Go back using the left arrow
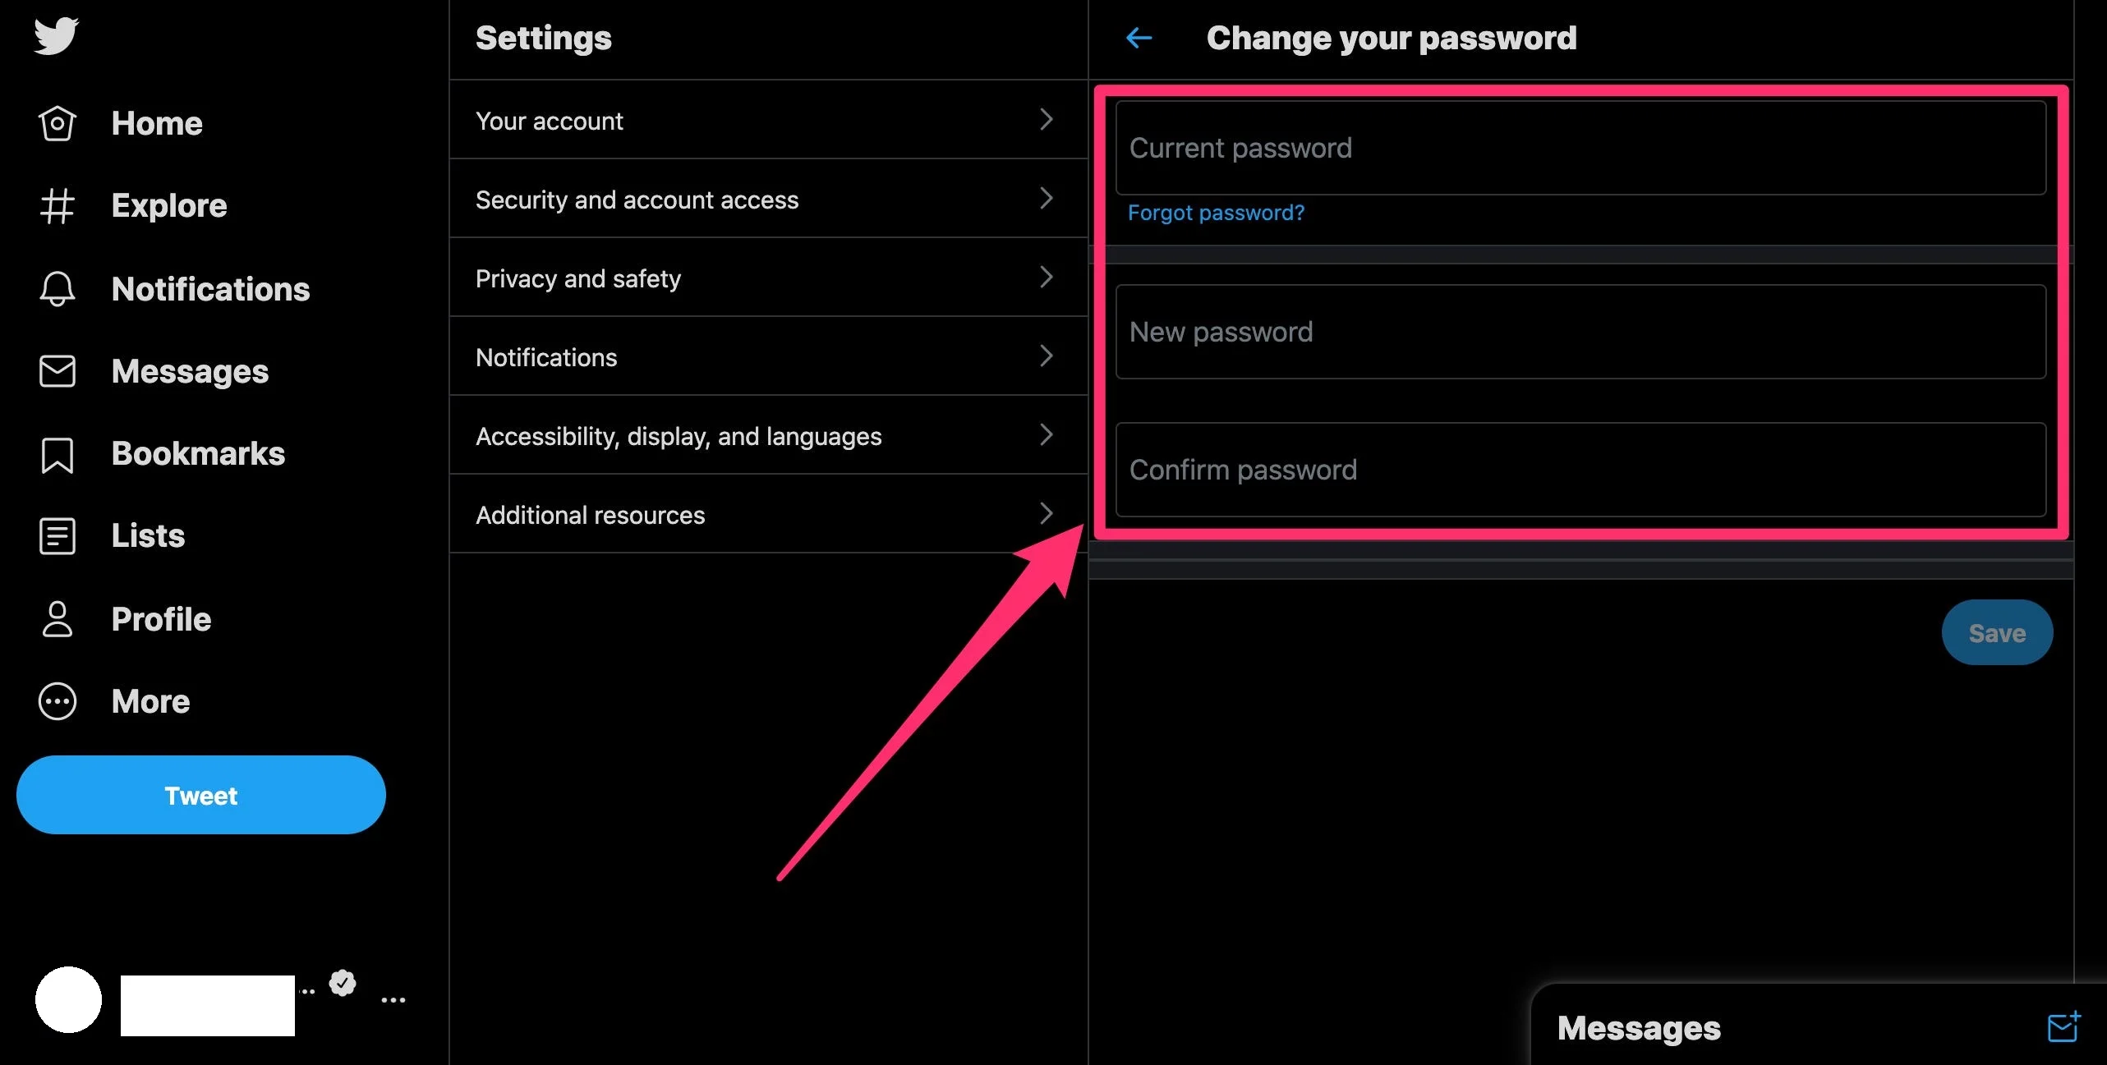The width and height of the screenshot is (2107, 1065). [x=1139, y=38]
